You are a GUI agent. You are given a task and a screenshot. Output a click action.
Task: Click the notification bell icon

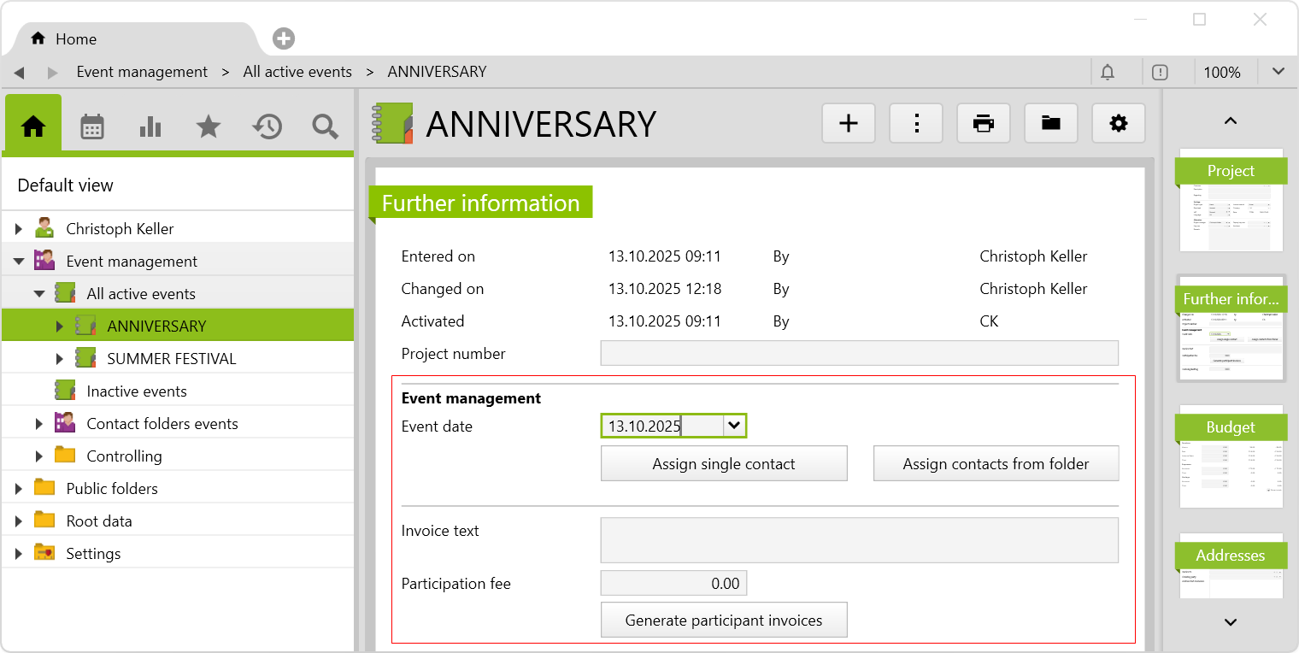(x=1108, y=73)
